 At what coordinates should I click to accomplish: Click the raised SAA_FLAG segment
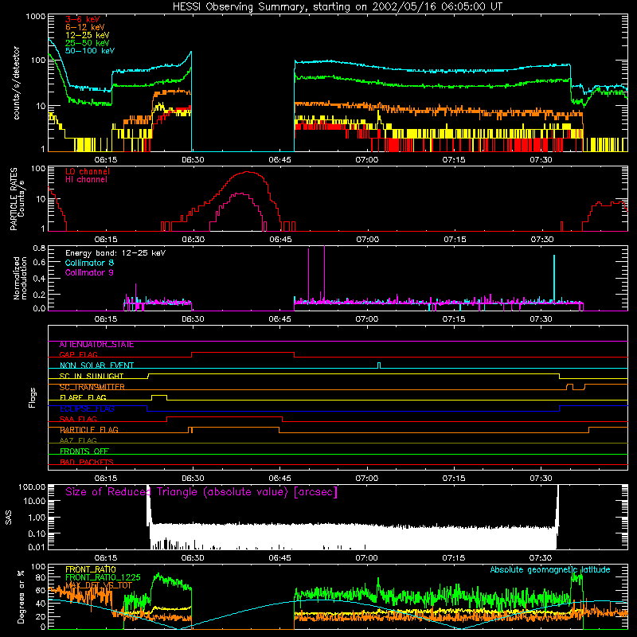point(225,416)
